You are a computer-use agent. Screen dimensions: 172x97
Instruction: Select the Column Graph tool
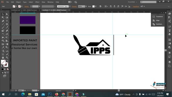[7, 51]
